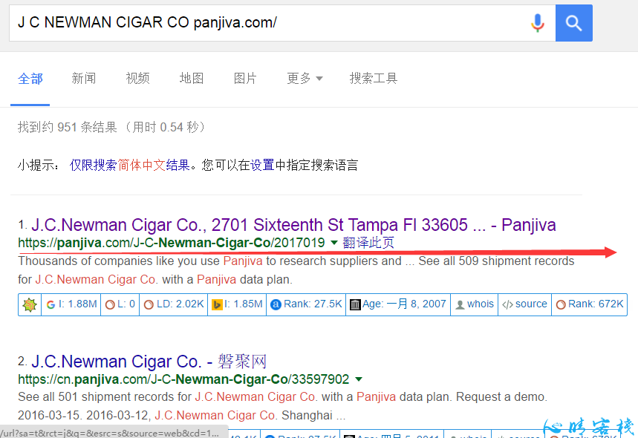Click the L: 0 links metric

tap(120, 304)
